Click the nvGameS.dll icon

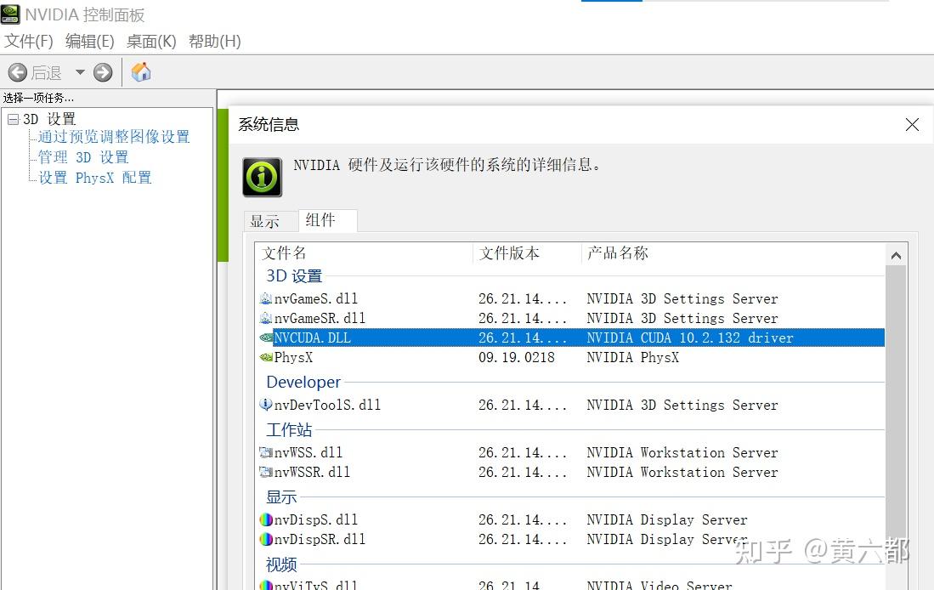point(266,298)
